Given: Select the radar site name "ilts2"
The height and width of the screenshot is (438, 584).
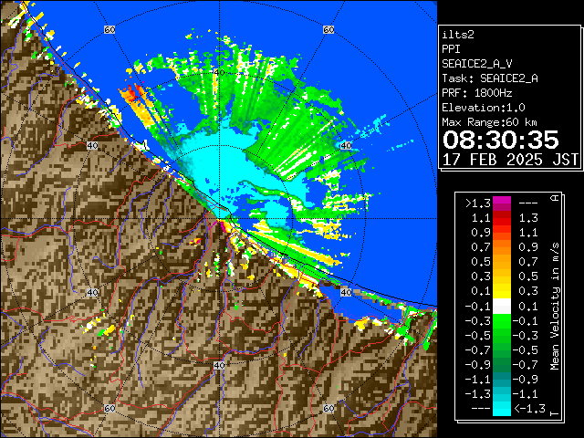Looking at the screenshot, I should (x=458, y=35).
